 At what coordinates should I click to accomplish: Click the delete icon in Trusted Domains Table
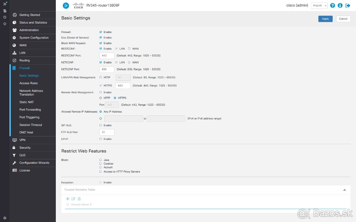pos(79,199)
